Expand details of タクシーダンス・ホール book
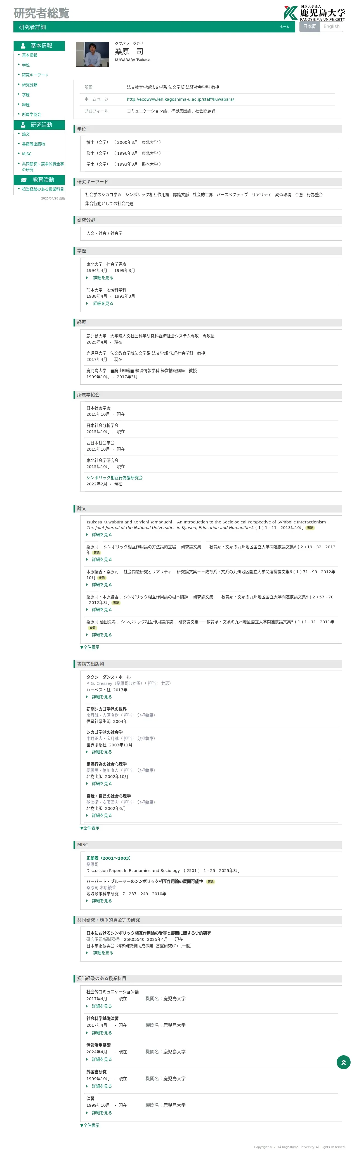This screenshot has height=1154, width=359. 102,697
